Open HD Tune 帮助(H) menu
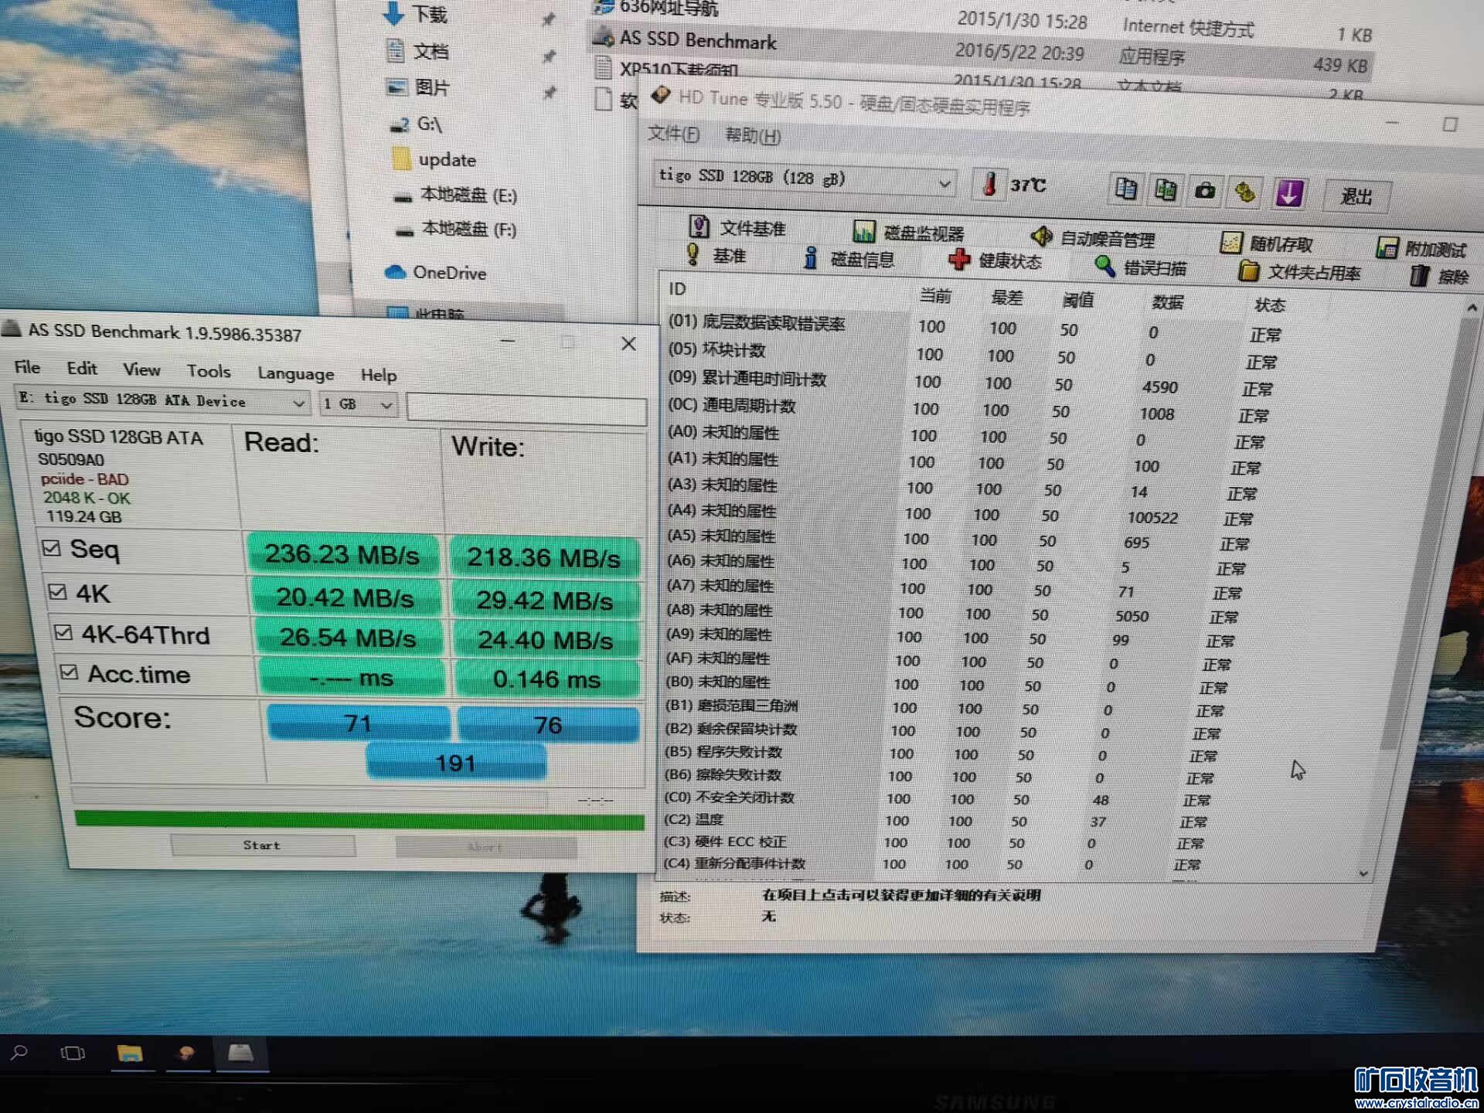The height and width of the screenshot is (1113, 1484). [x=753, y=136]
